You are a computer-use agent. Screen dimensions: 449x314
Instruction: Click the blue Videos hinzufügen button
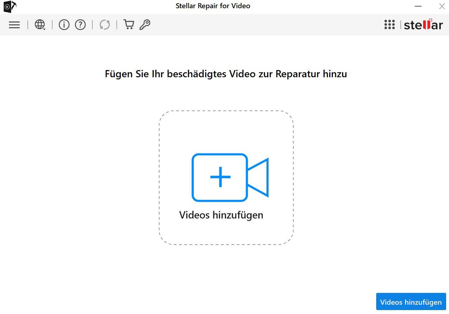[x=411, y=302]
